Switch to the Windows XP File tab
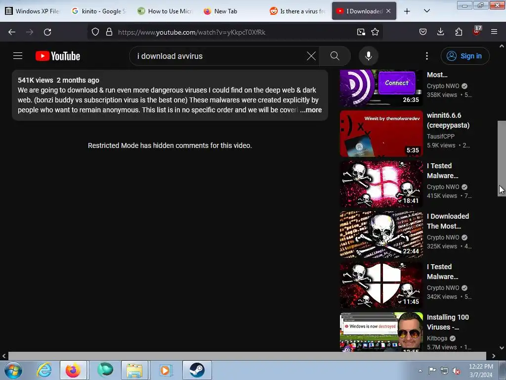 pos(32,11)
